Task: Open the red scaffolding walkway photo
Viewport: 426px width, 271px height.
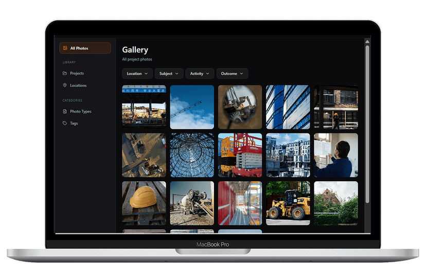Action: (x=240, y=203)
